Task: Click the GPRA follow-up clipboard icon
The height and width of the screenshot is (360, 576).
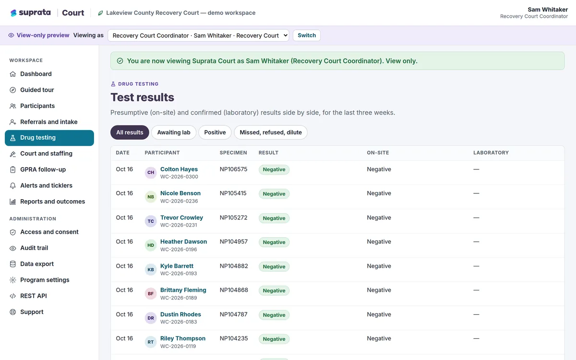Action: tap(13, 169)
